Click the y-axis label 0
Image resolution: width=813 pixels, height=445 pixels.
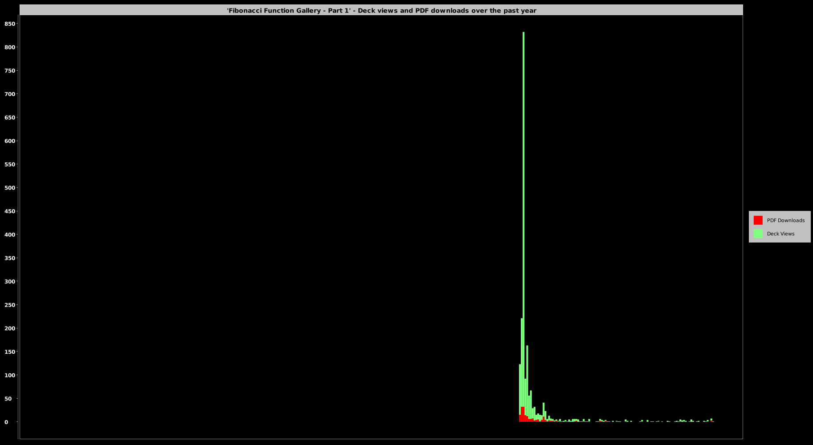[6, 422]
